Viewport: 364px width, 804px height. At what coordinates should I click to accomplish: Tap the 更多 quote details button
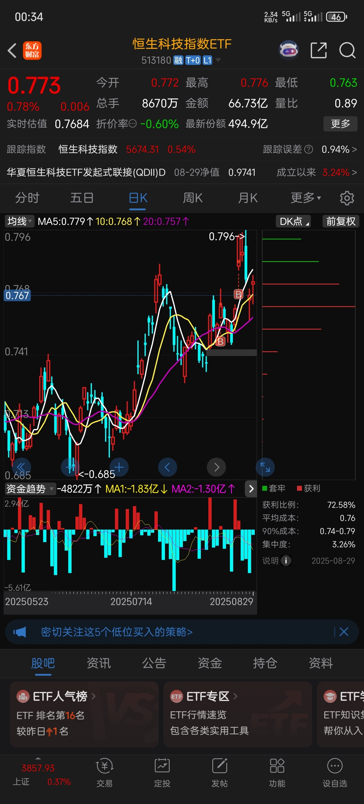click(340, 124)
